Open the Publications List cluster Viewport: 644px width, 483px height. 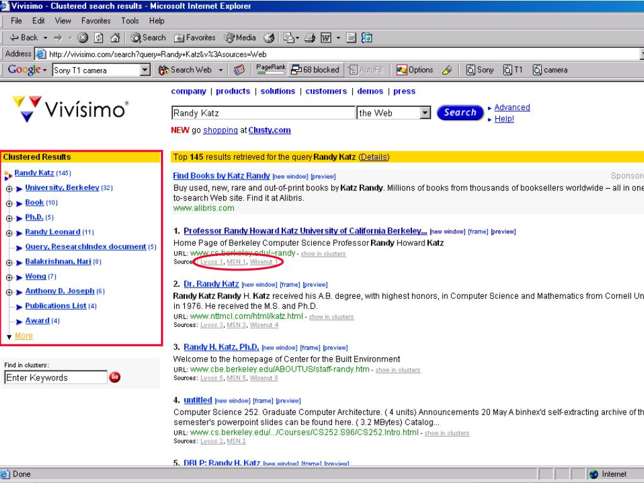(x=56, y=306)
